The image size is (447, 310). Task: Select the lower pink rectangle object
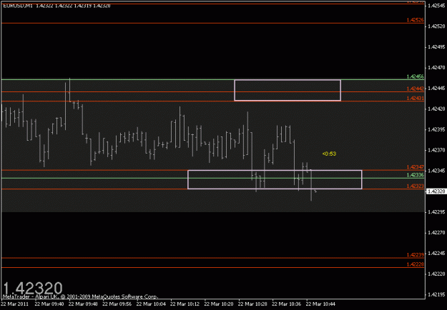[275, 179]
